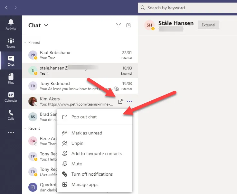Click the Quadrotech calendar avatar
This screenshot has width=237, height=194.
click(x=33, y=187)
